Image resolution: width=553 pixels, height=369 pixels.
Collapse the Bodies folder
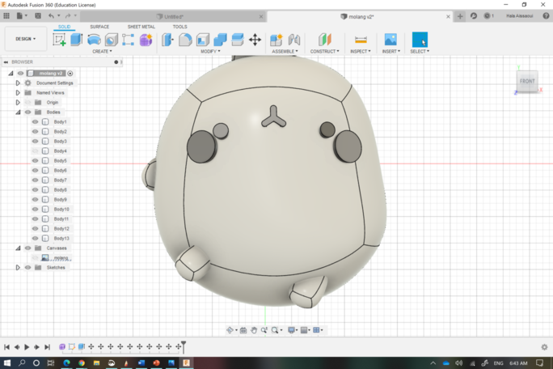(x=18, y=112)
